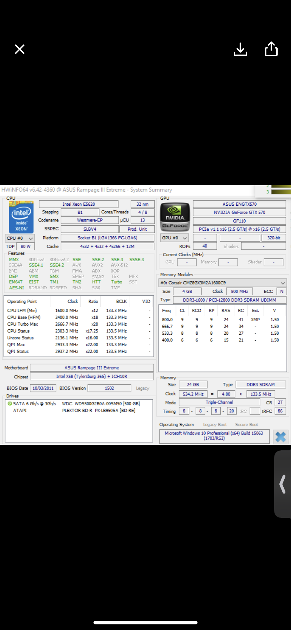Click the NVIDIA GeForce GTX 570 field
Screen dimensions: 291x630
pyautogui.click(x=240, y=212)
